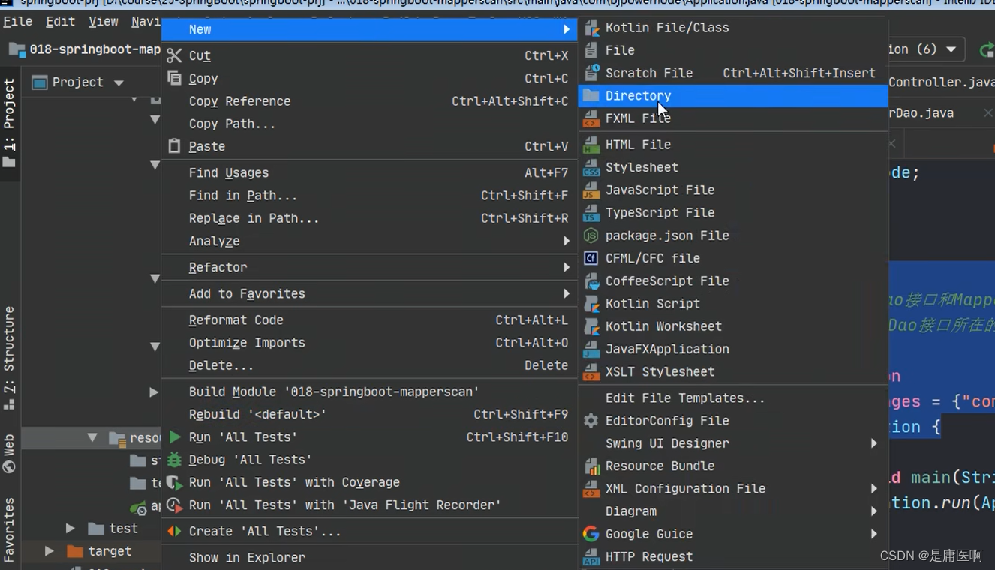Click the JavaScript File icon
995x570 pixels.
(x=591, y=190)
